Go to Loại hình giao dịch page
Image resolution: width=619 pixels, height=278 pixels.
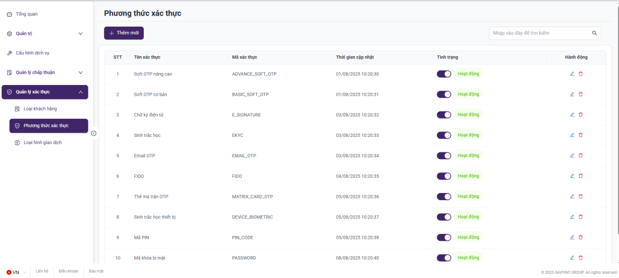point(42,142)
